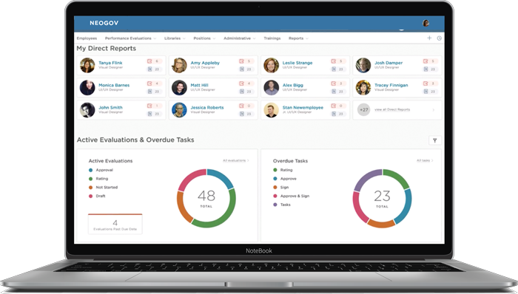The height and width of the screenshot is (294, 518).
Task: Click Tracey Finnigan's red evaluations badge
Action: click(431, 83)
